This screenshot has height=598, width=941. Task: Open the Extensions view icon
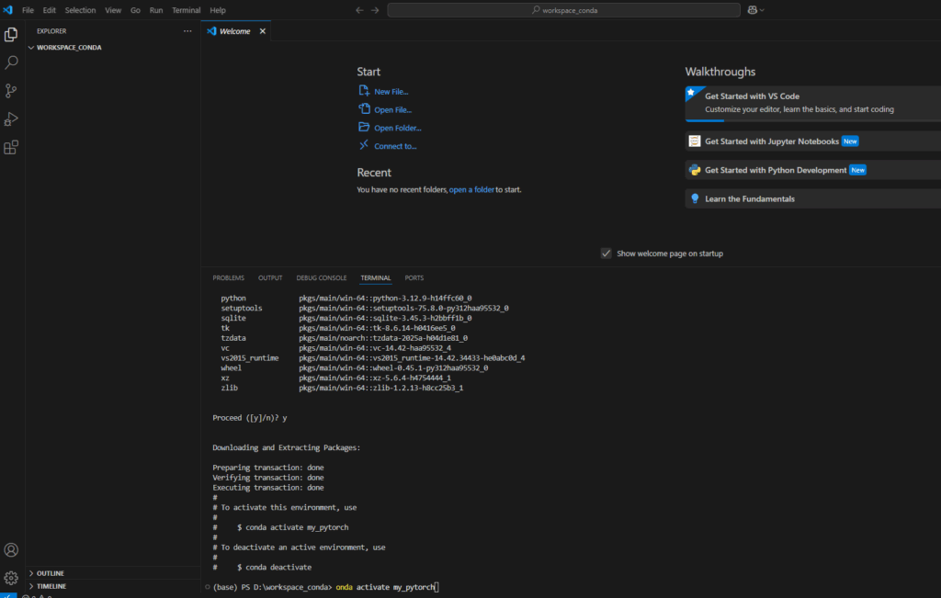click(11, 147)
